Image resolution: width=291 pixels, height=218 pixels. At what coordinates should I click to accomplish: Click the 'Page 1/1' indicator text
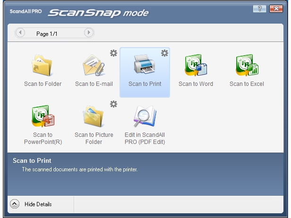click(47, 34)
